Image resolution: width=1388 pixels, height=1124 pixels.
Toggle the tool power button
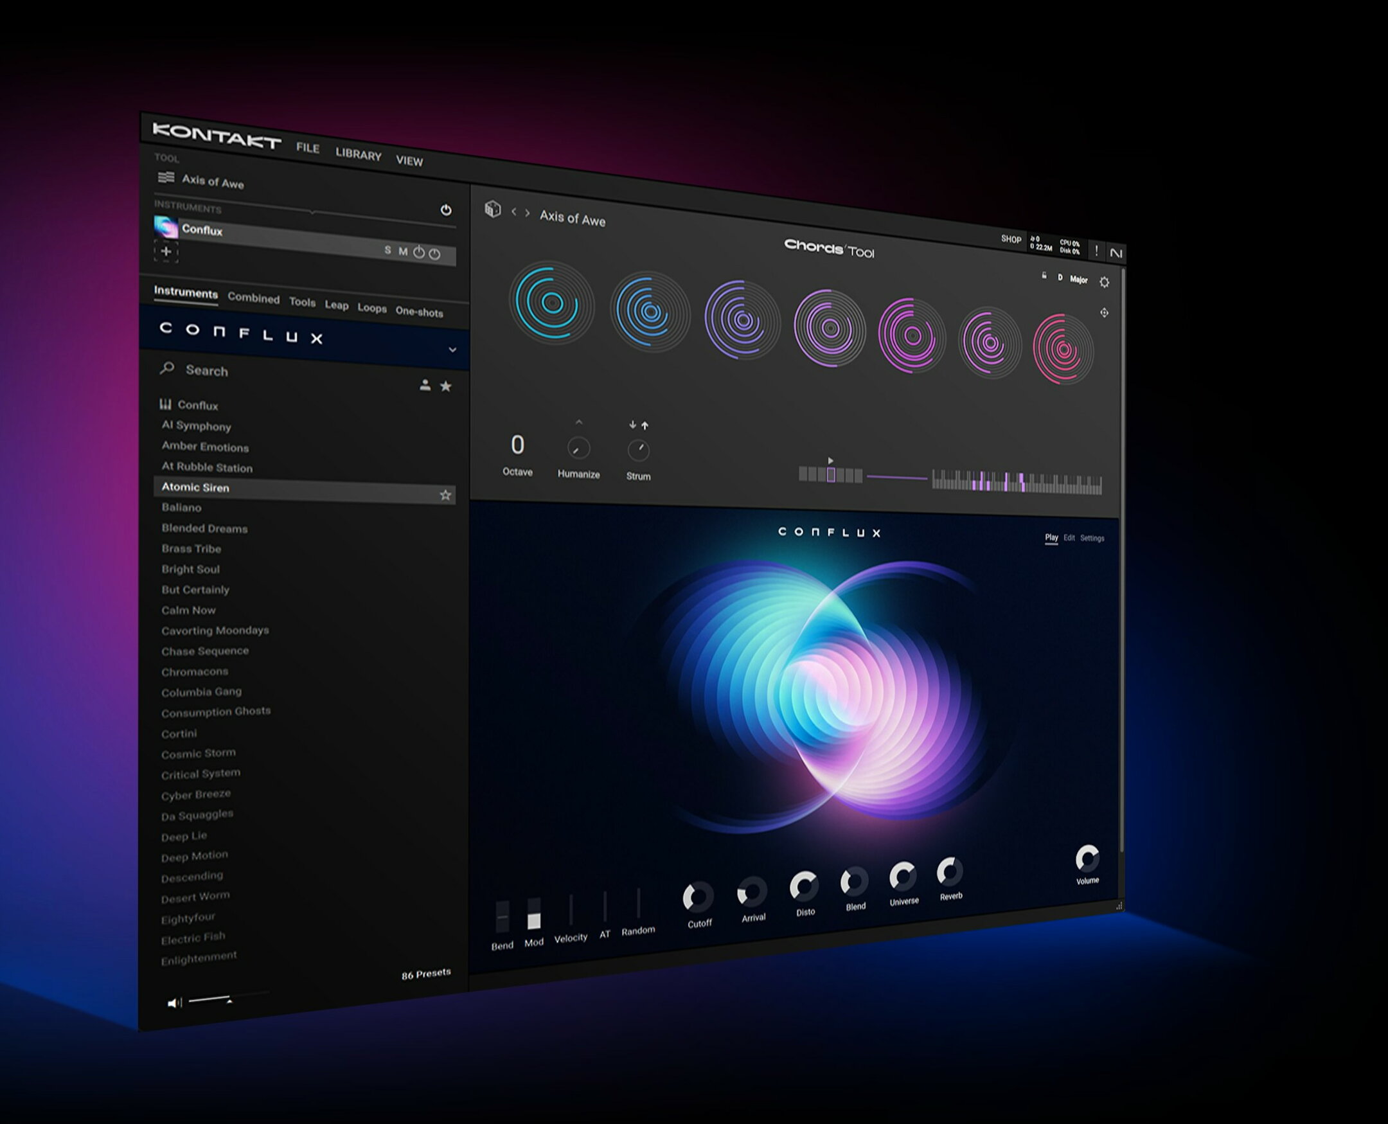click(446, 210)
